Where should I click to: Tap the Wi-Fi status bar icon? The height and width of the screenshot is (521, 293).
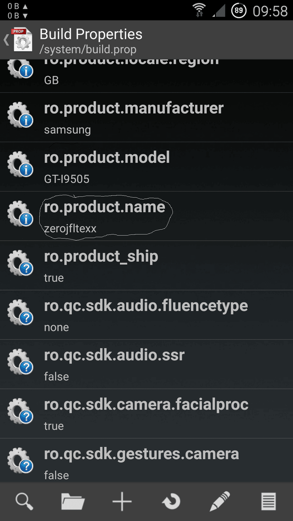coord(200,11)
